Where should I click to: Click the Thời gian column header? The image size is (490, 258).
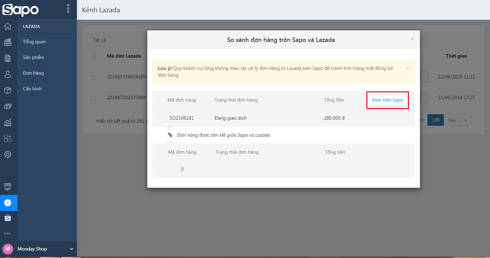pos(456,56)
